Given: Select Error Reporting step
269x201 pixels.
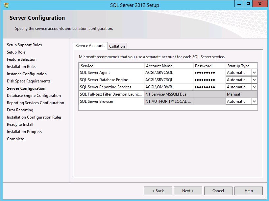Looking at the screenshot, I should [20, 110].
